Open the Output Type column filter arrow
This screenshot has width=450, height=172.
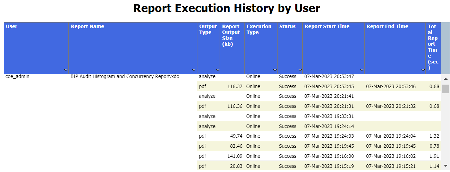click(218, 70)
